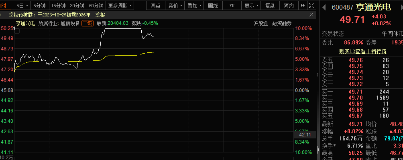Switch to the 15分钟 period
The height and width of the screenshot is (160, 403).
(58, 6)
